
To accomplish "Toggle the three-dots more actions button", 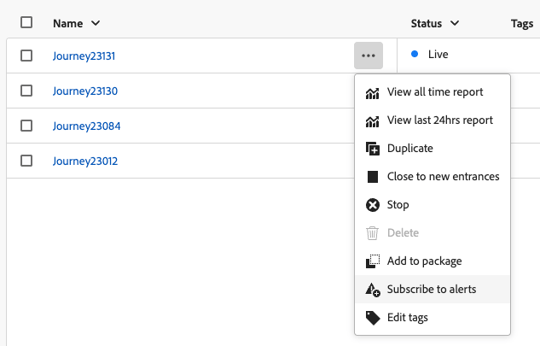I will click(369, 56).
